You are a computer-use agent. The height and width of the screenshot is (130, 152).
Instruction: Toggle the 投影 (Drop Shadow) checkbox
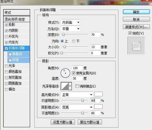click(x=6, y=25)
